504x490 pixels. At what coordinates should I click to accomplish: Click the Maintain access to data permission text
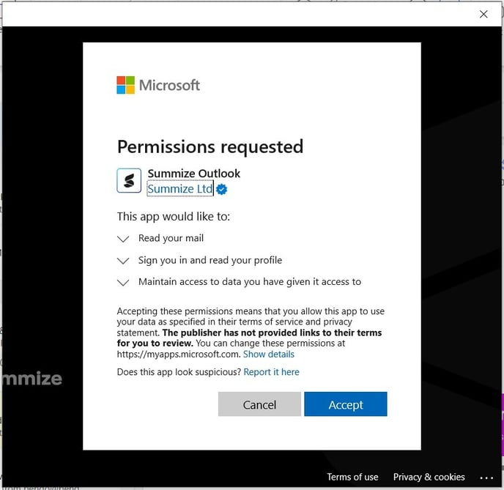coord(249,282)
